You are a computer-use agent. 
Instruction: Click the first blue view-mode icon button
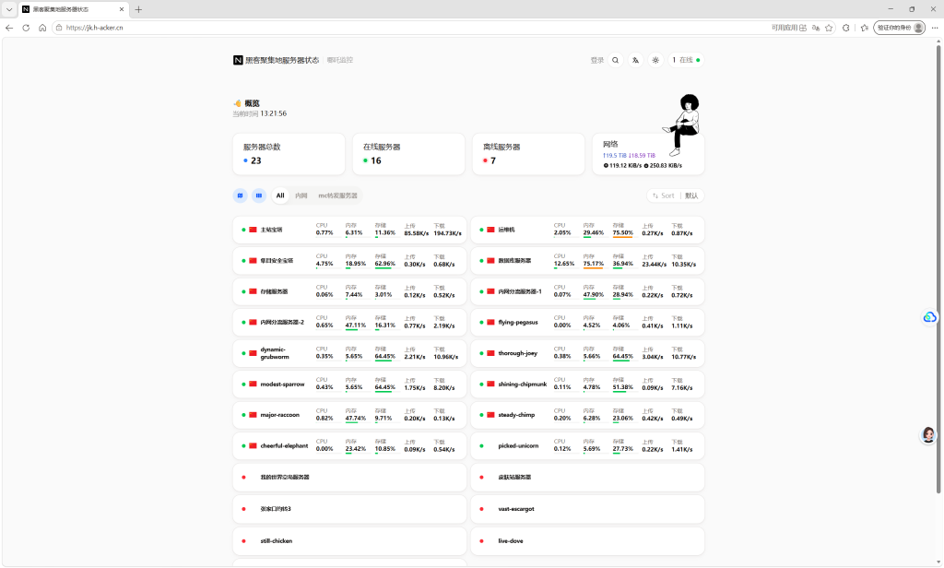pyautogui.click(x=241, y=195)
